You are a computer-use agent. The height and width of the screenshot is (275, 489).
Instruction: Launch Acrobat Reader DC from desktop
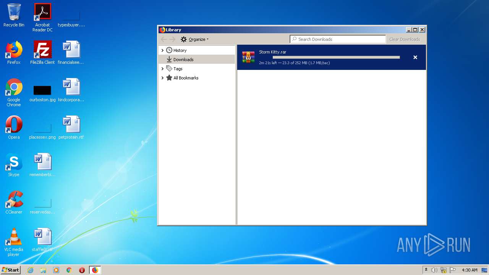(42, 17)
